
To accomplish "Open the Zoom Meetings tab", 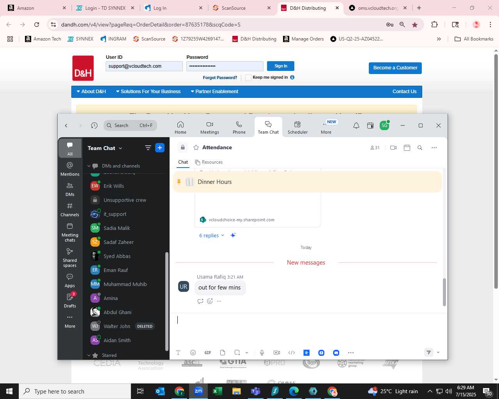I will pos(210,127).
